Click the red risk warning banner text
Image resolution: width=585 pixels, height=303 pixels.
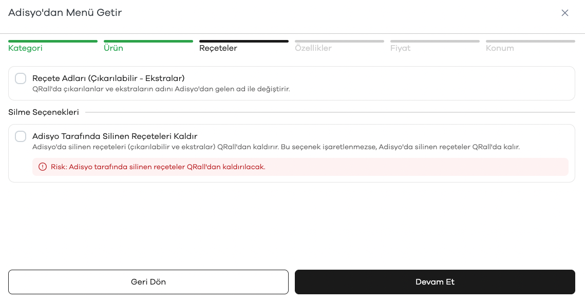(x=158, y=167)
